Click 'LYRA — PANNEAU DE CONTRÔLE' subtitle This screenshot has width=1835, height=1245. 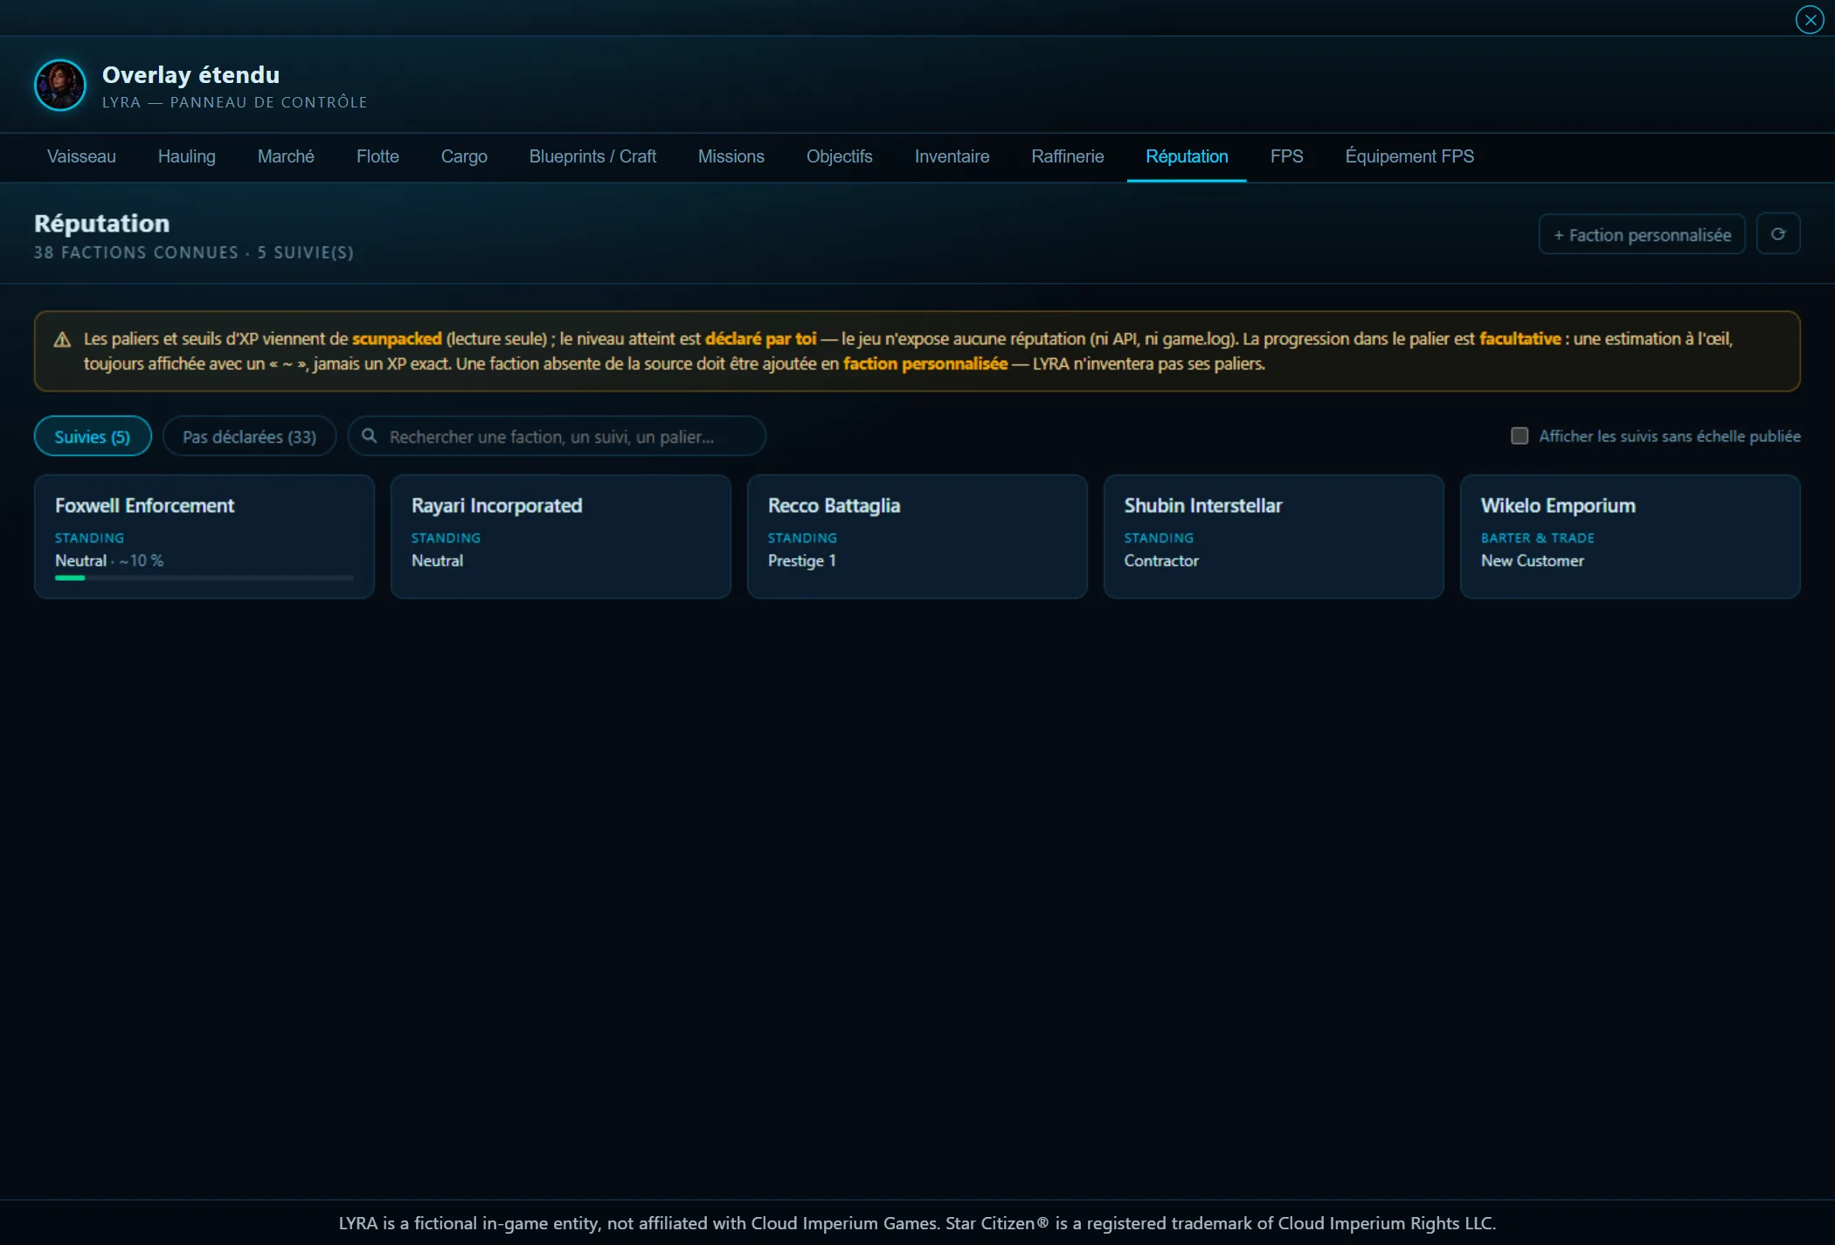coord(234,102)
